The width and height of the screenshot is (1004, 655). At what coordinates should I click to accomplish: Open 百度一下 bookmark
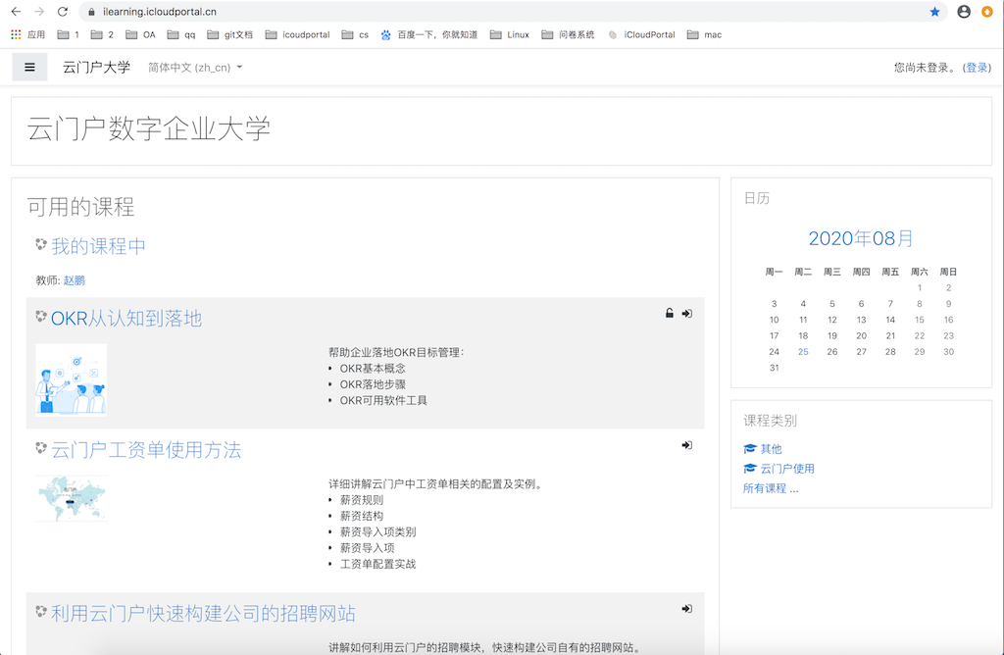pyautogui.click(x=429, y=34)
